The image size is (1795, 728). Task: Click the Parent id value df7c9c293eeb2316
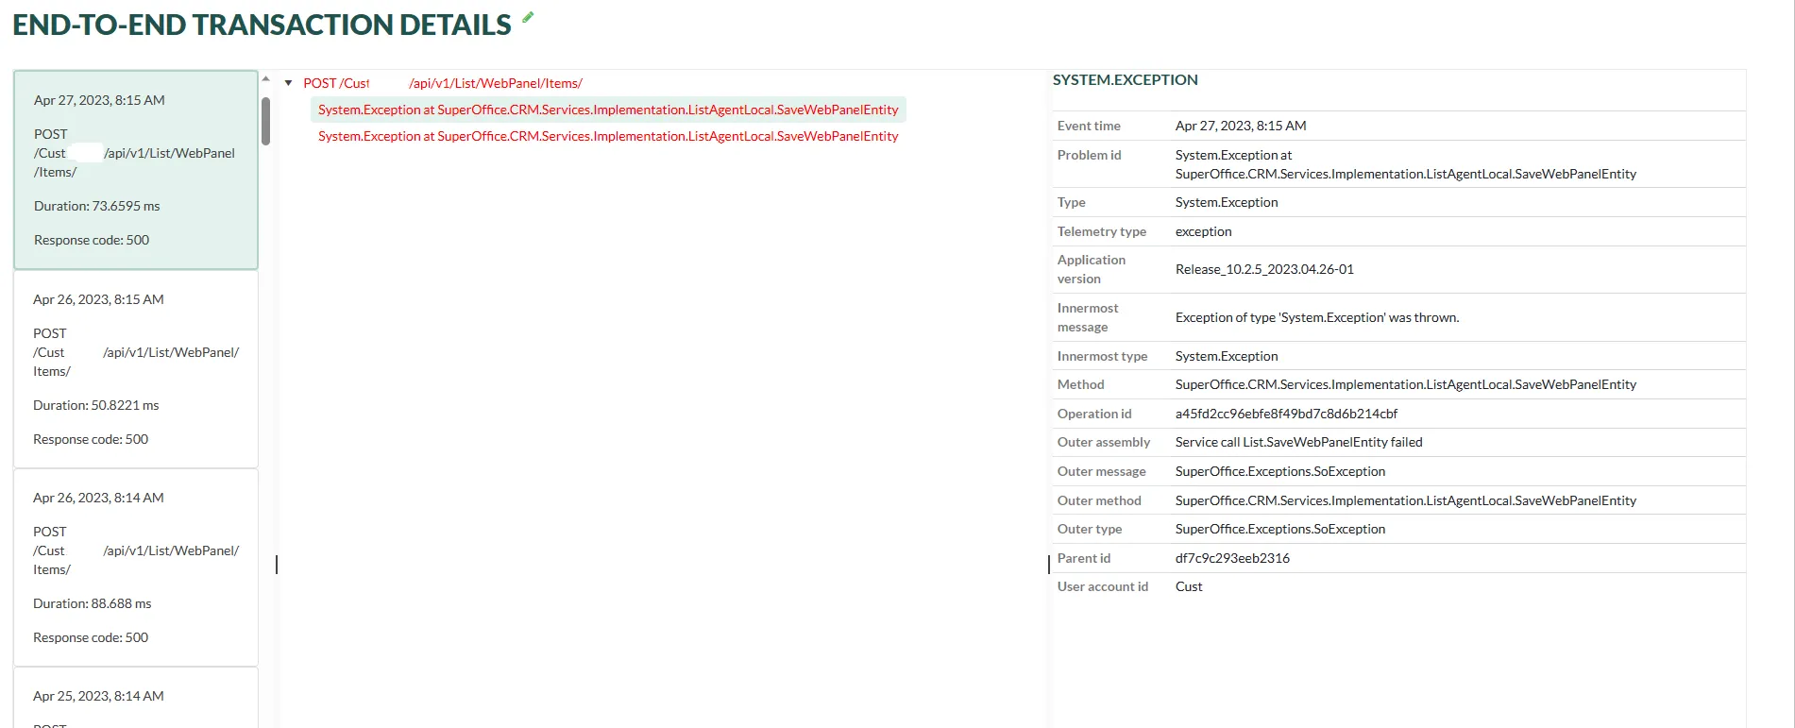pos(1232,558)
